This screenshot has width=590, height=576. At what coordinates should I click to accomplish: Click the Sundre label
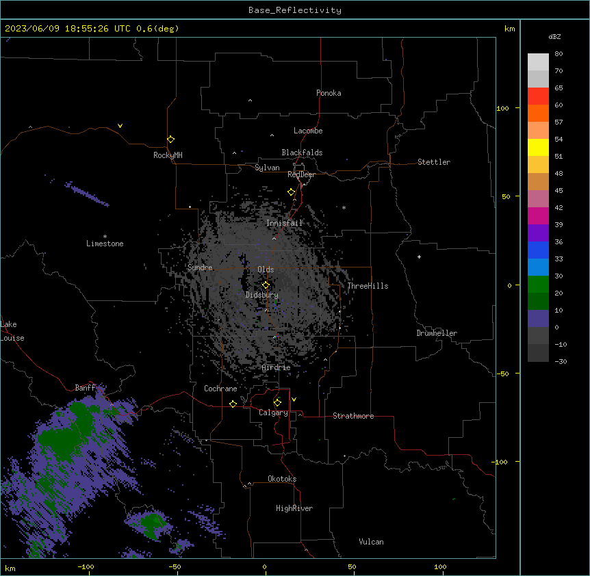click(200, 267)
